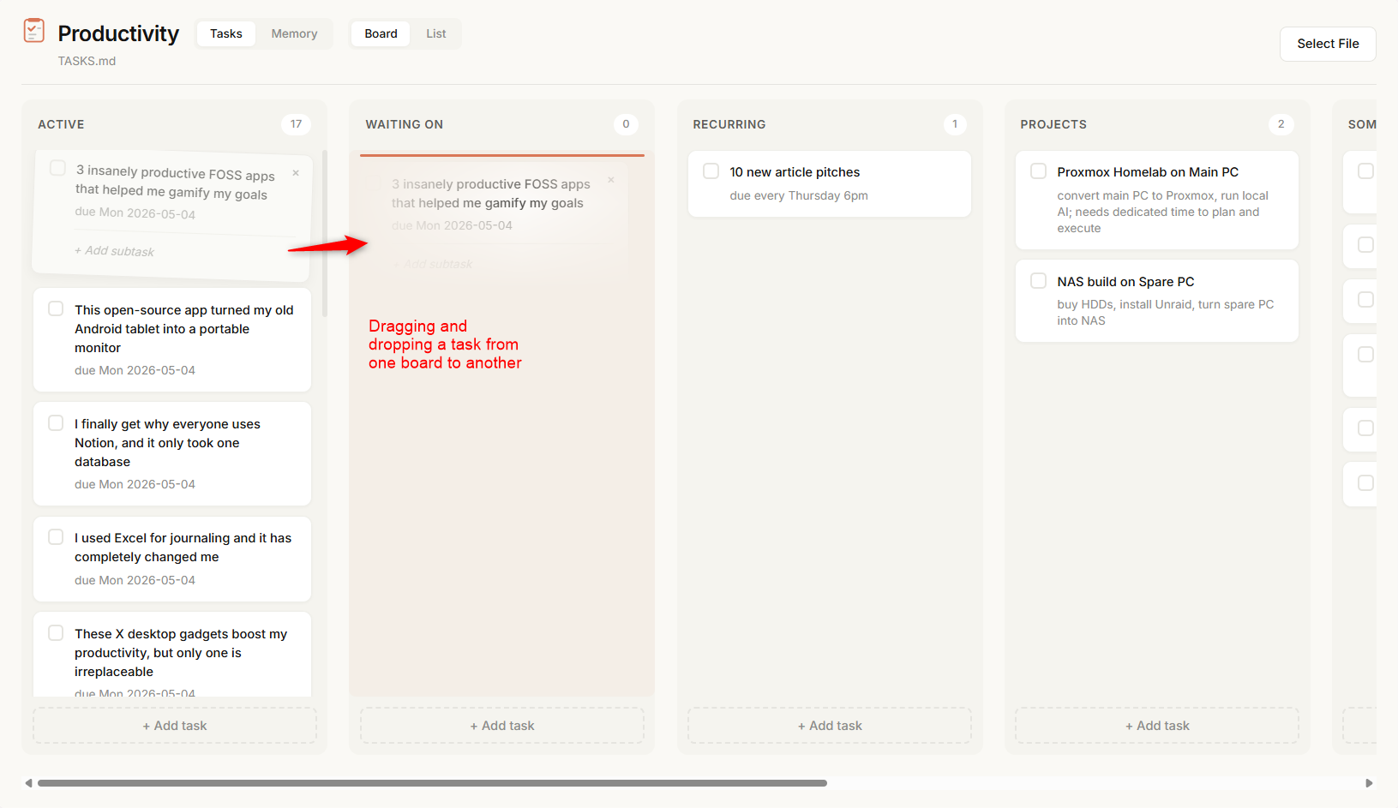Check the NAS build on Spare PC task
Viewport: 1398px width, 808px height.
tap(1038, 280)
